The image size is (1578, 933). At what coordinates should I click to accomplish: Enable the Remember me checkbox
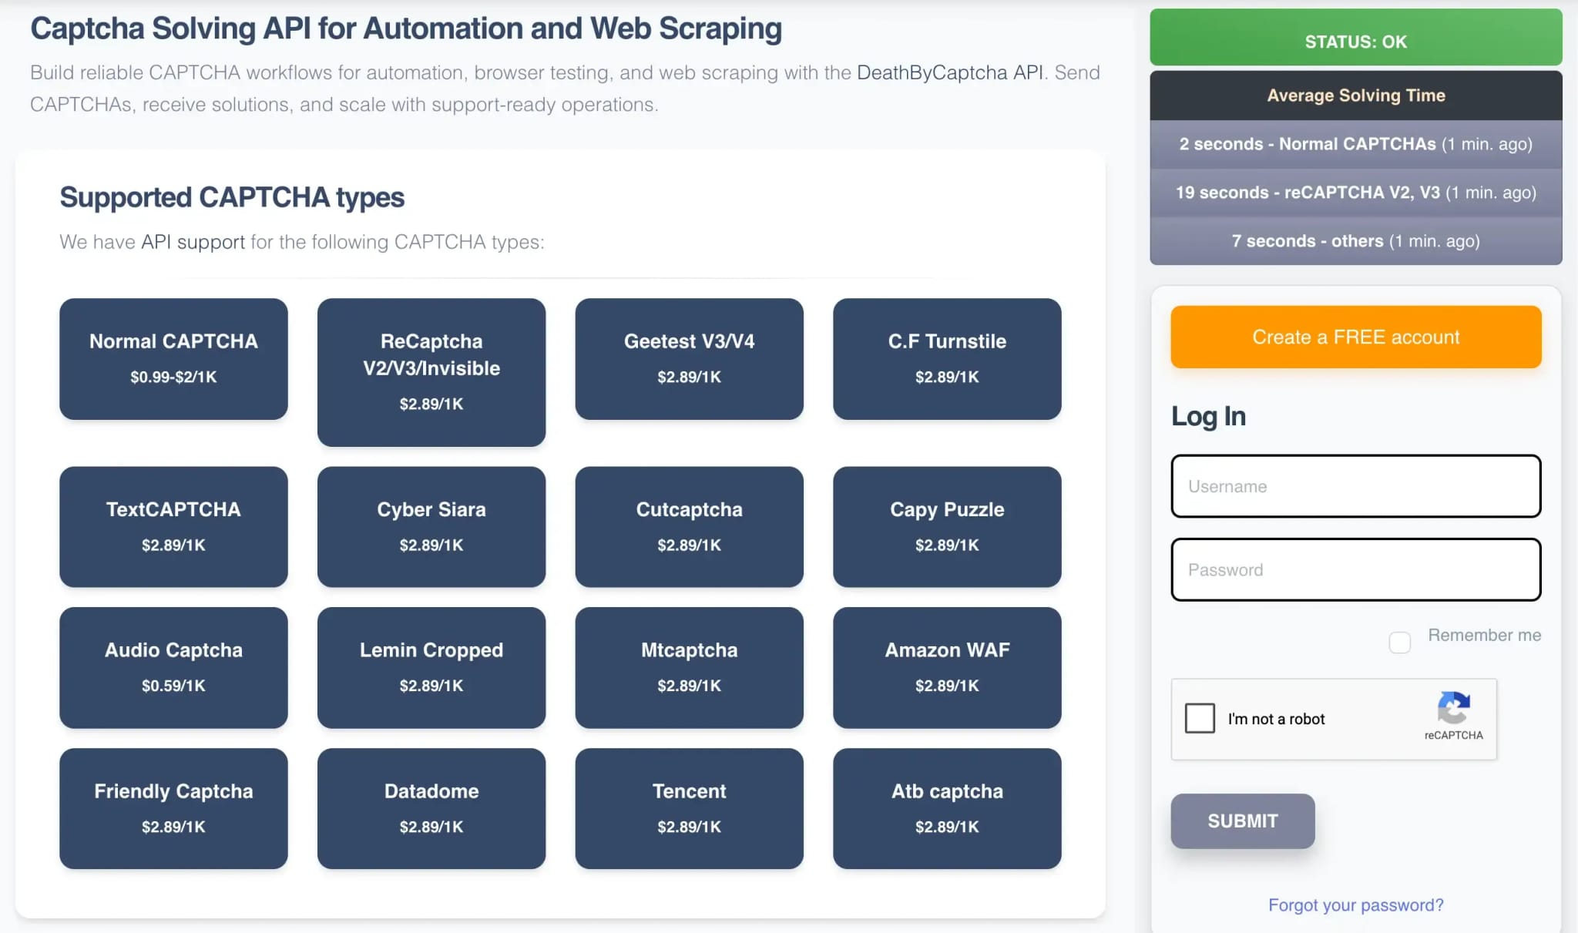point(1399,643)
